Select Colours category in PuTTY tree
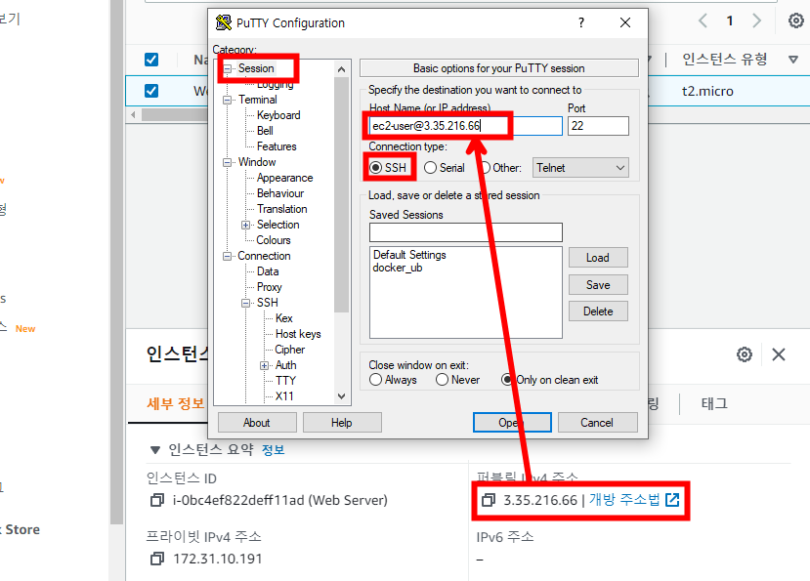Screen dimensions: 810x581 pos(274,240)
